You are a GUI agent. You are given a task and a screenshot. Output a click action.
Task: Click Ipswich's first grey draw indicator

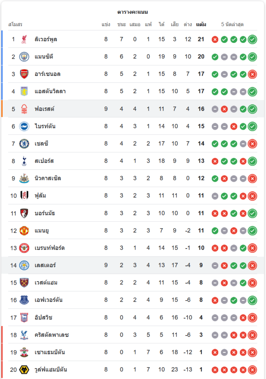tap(215, 318)
